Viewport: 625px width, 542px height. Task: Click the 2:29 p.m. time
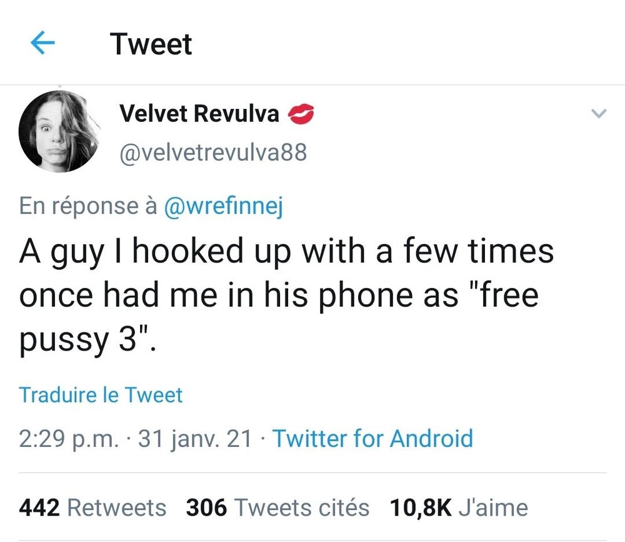click(69, 438)
